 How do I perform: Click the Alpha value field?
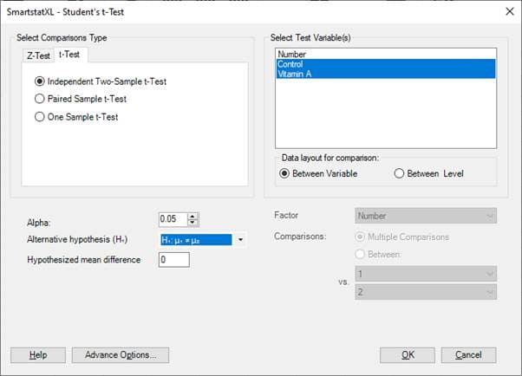[173, 219]
